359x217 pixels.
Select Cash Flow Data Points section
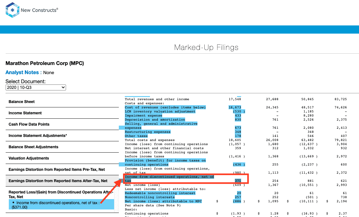[x=29, y=124]
